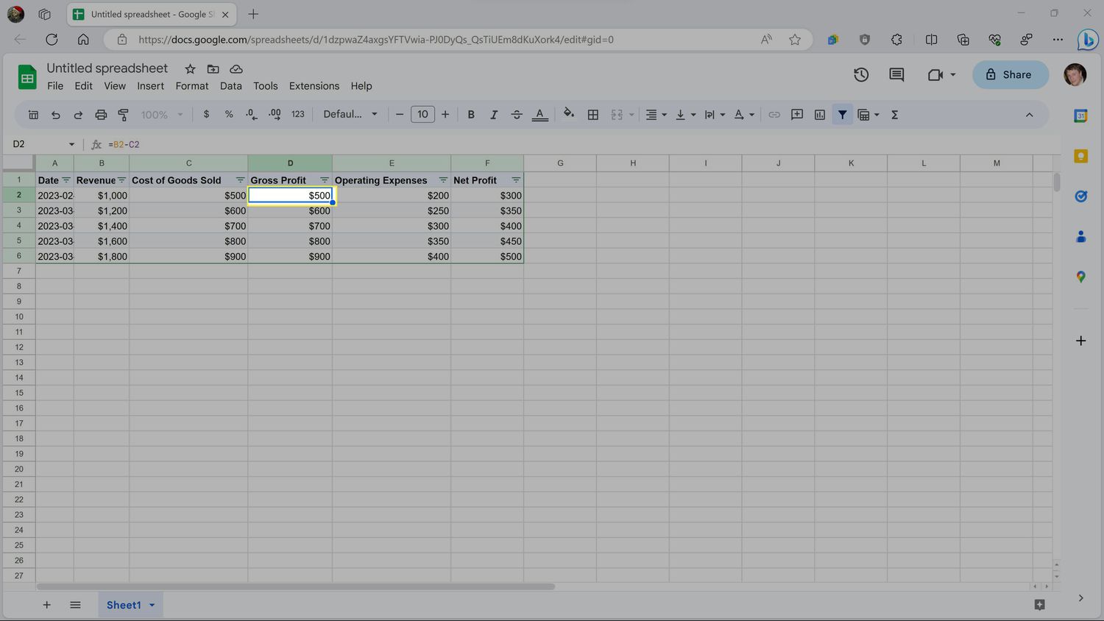Toggle the filter button off
The height and width of the screenshot is (621, 1104).
point(842,115)
